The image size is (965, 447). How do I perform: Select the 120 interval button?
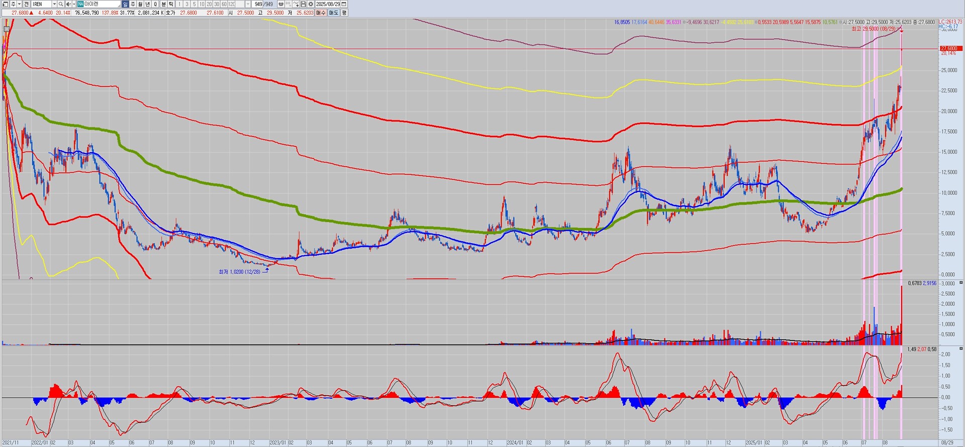pos(232,4)
